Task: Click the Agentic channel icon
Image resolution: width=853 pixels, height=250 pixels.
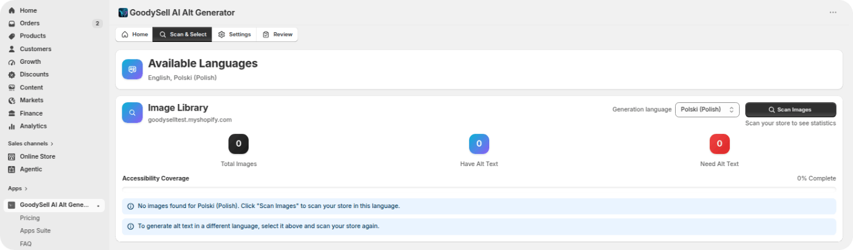Action: pos(12,169)
